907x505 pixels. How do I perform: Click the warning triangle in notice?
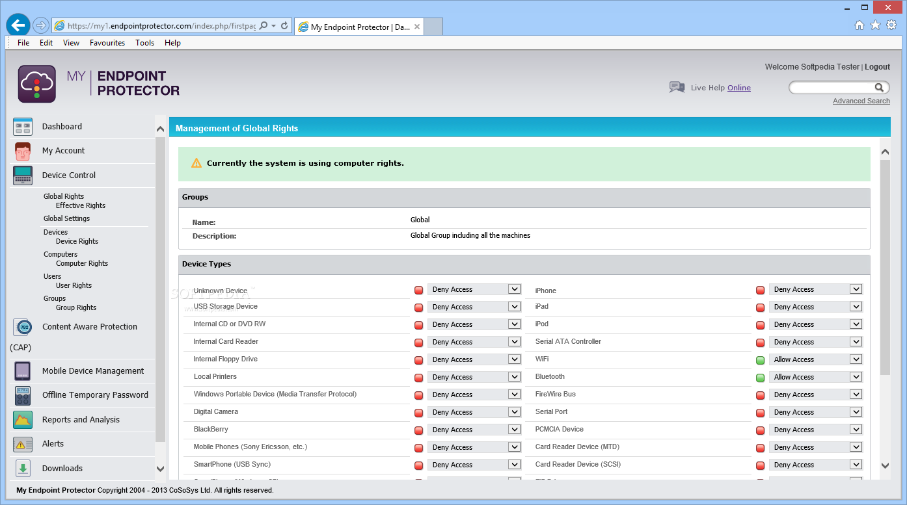click(196, 163)
